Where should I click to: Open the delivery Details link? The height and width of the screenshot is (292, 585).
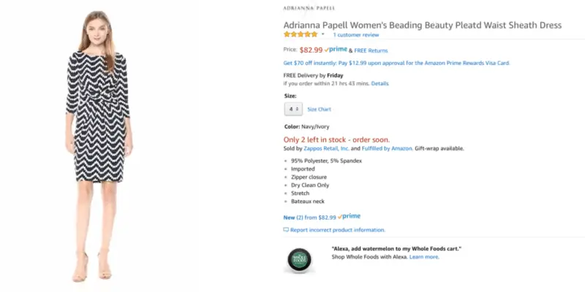[x=380, y=83]
